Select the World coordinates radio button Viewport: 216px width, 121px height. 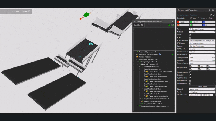[191, 18]
